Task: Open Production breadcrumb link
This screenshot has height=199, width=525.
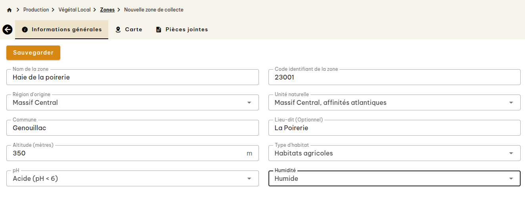Action: 36,10
